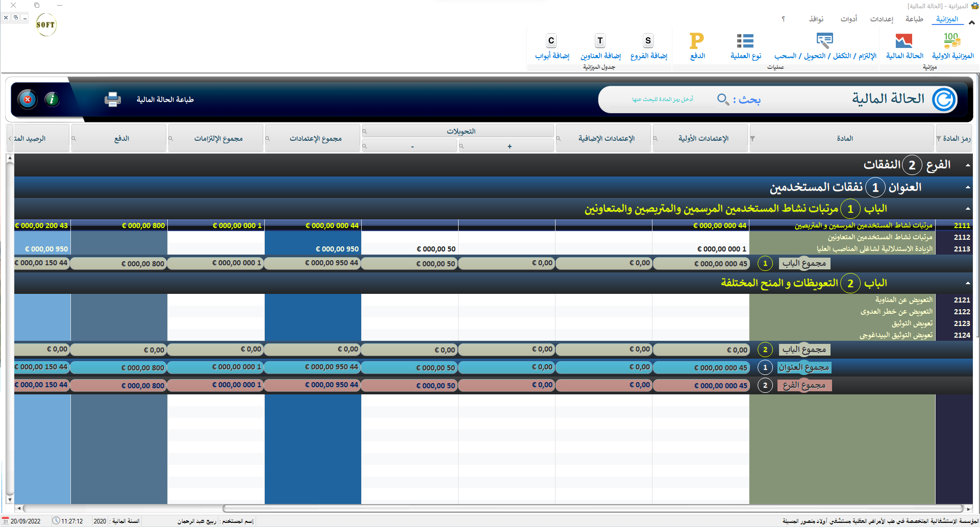Click إضافة أبواب C icon
Image resolution: width=980 pixels, height=527 pixels.
point(551,41)
